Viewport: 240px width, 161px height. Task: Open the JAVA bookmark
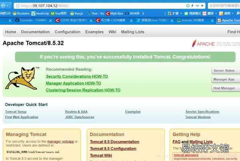132,14
